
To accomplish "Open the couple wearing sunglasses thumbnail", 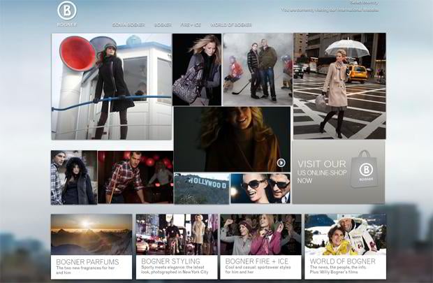I will click(x=260, y=188).
